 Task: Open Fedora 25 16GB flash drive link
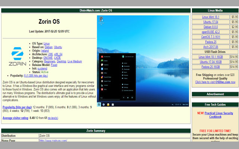(x=211, y=67)
